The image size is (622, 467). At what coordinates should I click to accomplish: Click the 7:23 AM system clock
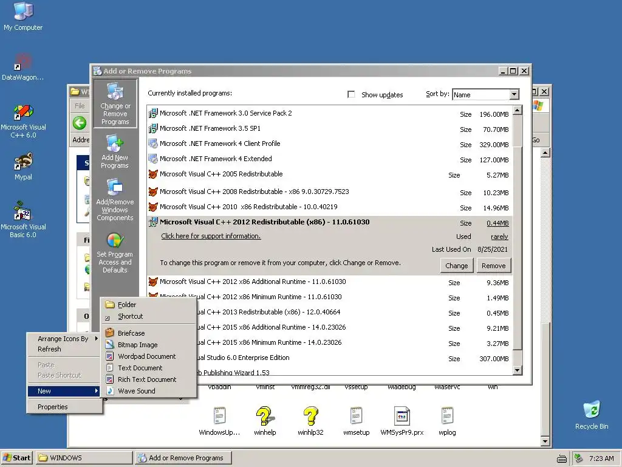click(601, 458)
